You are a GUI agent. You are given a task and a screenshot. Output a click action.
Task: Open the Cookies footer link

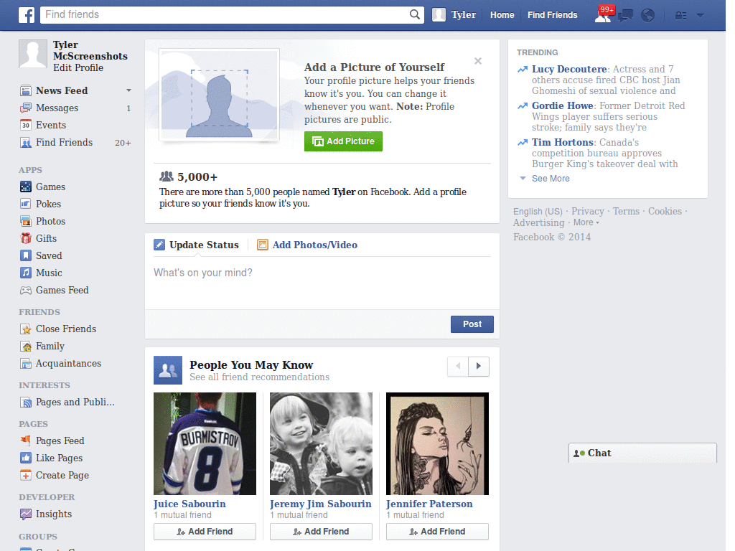pos(665,212)
